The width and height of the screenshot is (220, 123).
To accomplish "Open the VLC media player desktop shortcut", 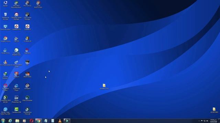I will click(5, 63).
